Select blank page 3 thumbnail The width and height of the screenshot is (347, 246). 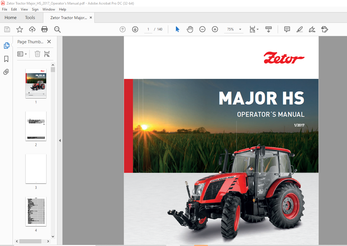(x=36, y=169)
